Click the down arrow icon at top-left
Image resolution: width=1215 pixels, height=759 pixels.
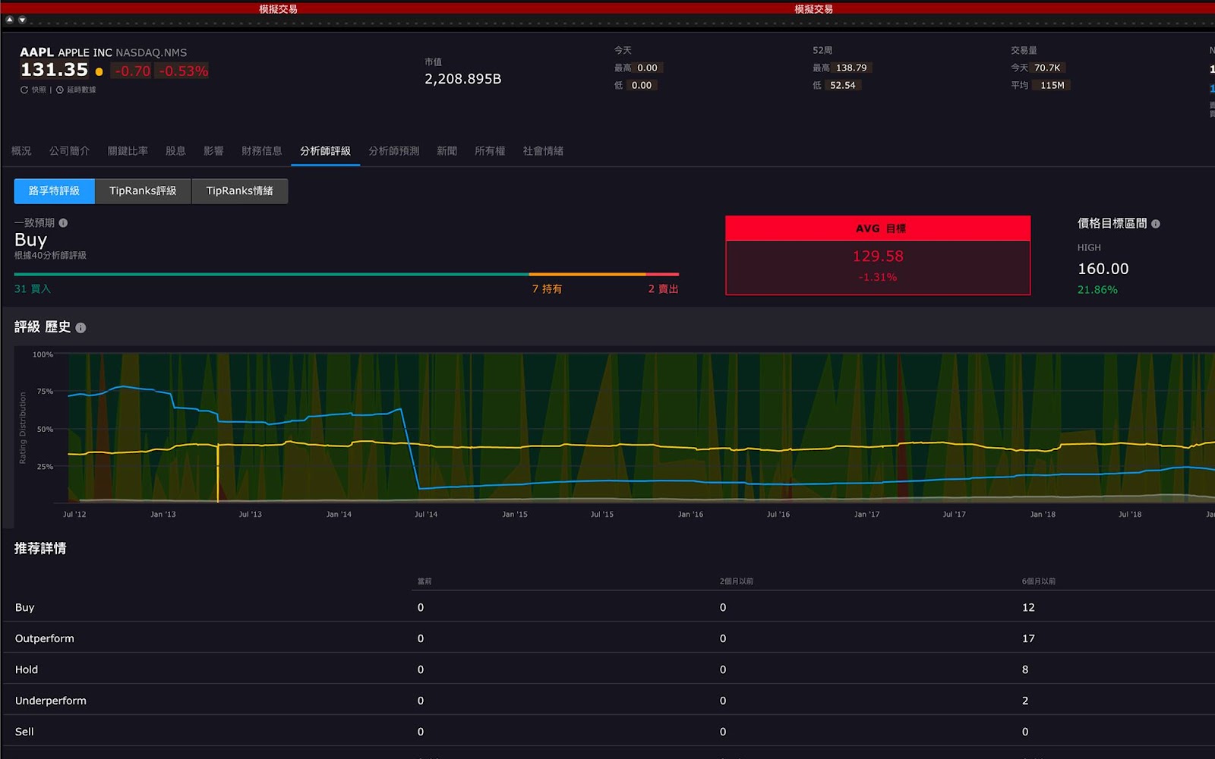point(22,20)
